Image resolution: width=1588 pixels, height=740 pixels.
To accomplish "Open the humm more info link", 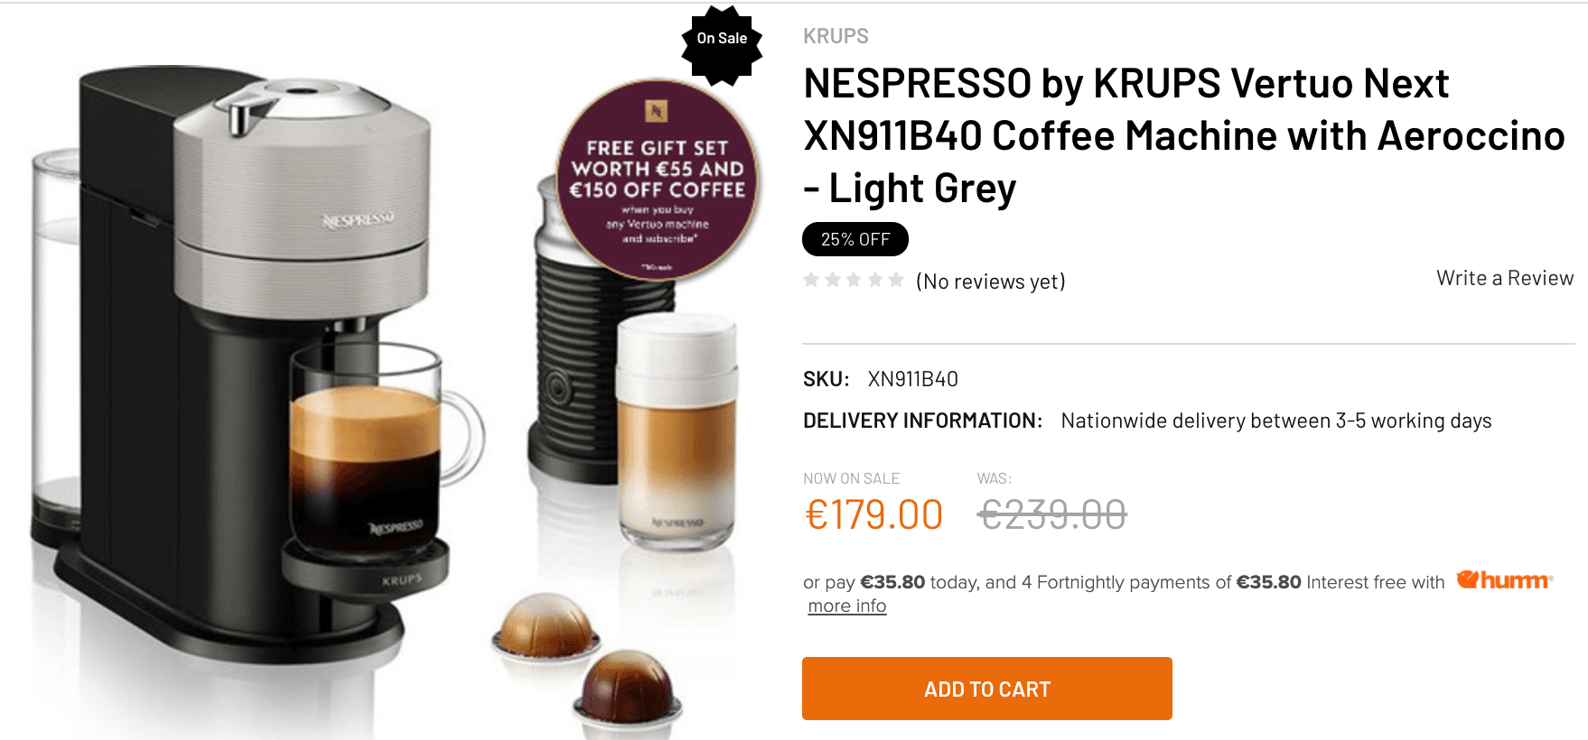I will 846,606.
